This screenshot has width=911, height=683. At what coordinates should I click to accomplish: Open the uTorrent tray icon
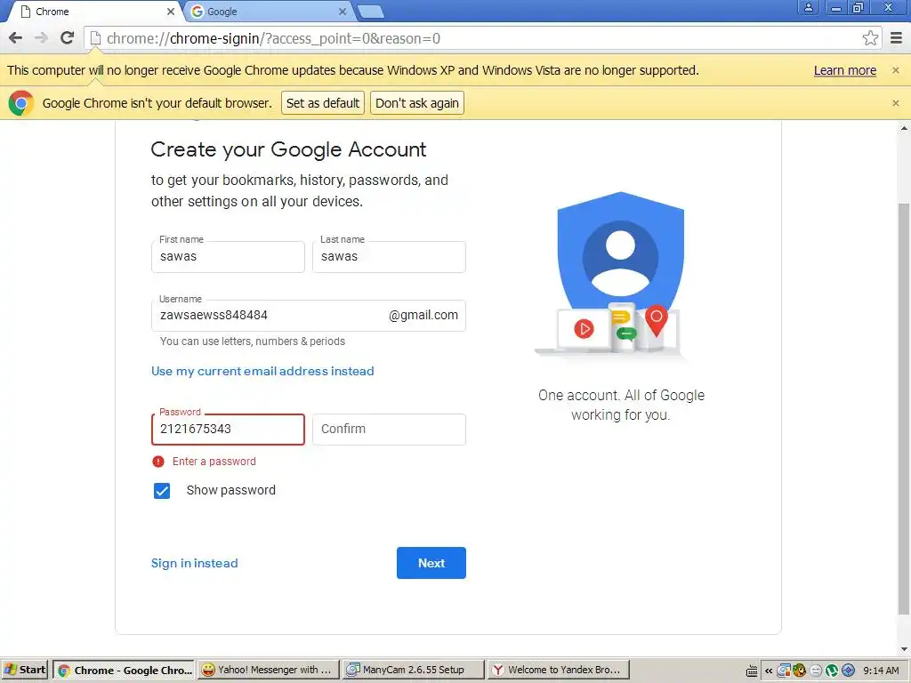[832, 671]
